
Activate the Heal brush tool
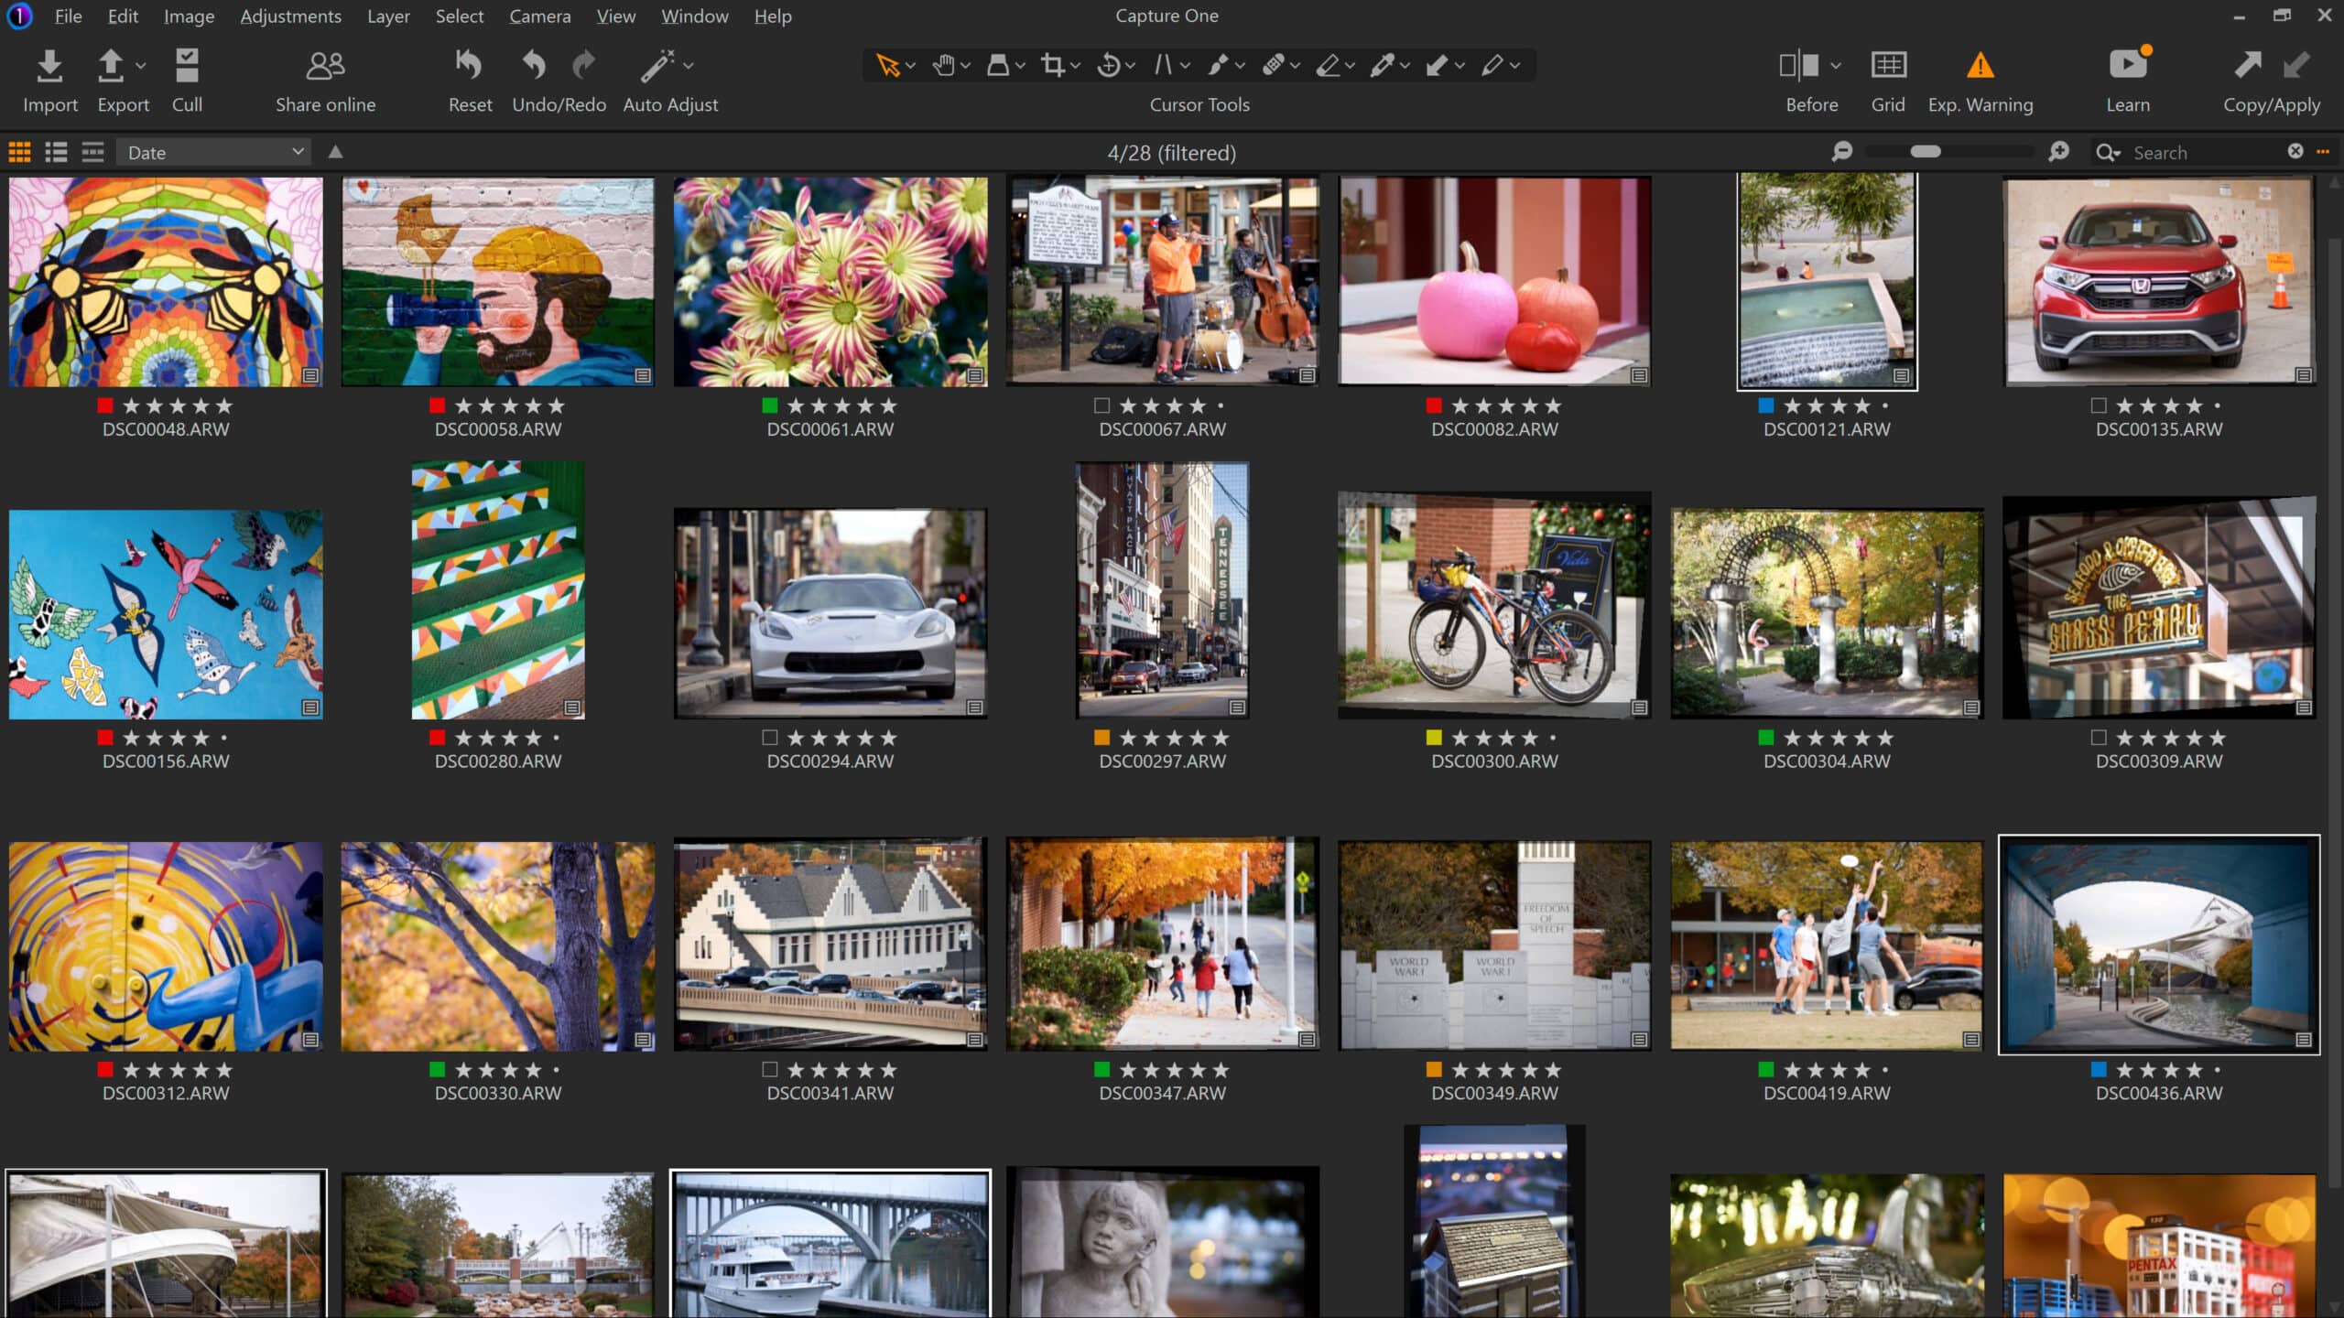tap(1275, 64)
